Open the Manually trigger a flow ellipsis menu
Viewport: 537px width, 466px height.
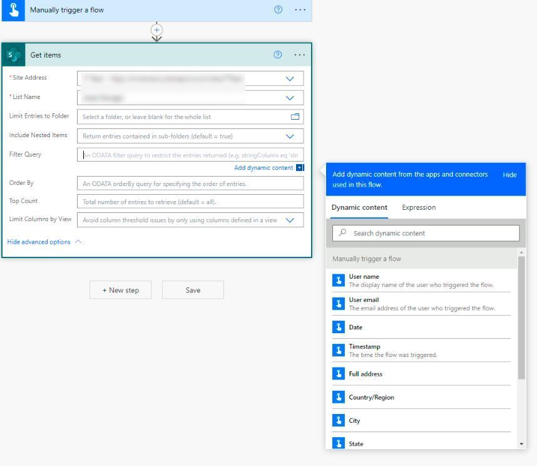click(x=300, y=10)
